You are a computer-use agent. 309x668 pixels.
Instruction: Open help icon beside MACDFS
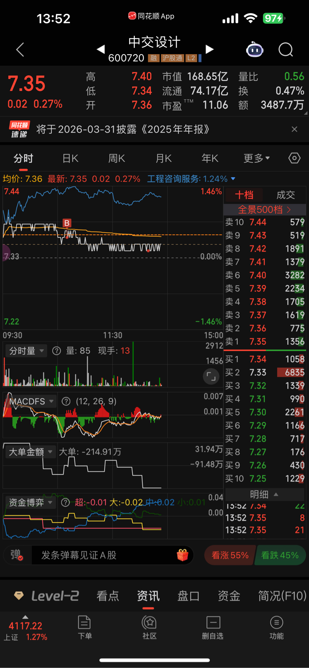(66, 401)
